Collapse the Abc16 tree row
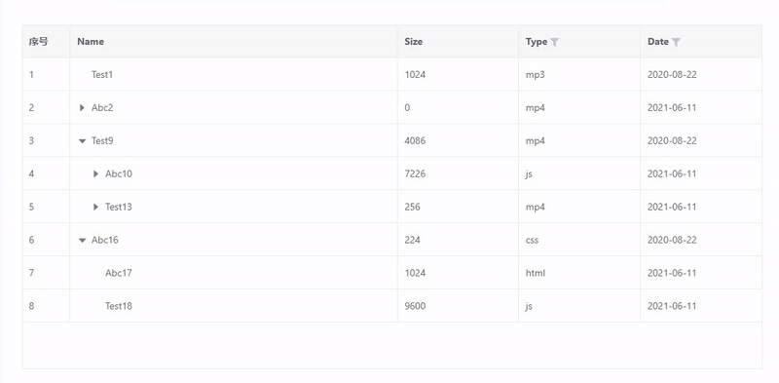This screenshot has height=383, width=779. 82,241
